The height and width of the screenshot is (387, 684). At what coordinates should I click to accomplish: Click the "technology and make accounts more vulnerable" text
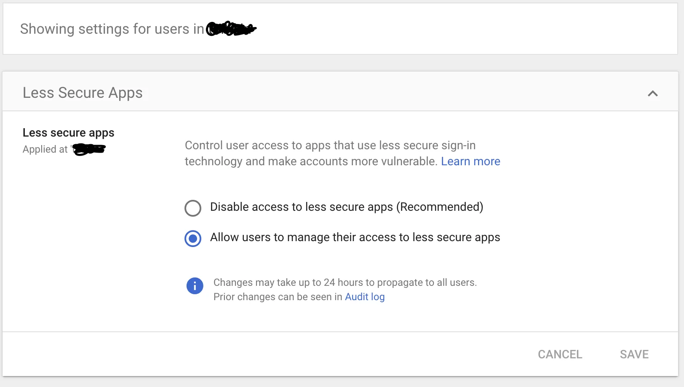tap(311, 161)
